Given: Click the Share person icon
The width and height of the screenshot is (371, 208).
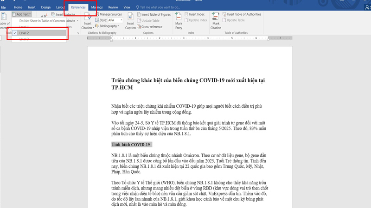Looking at the screenshot, I should pos(367,7).
